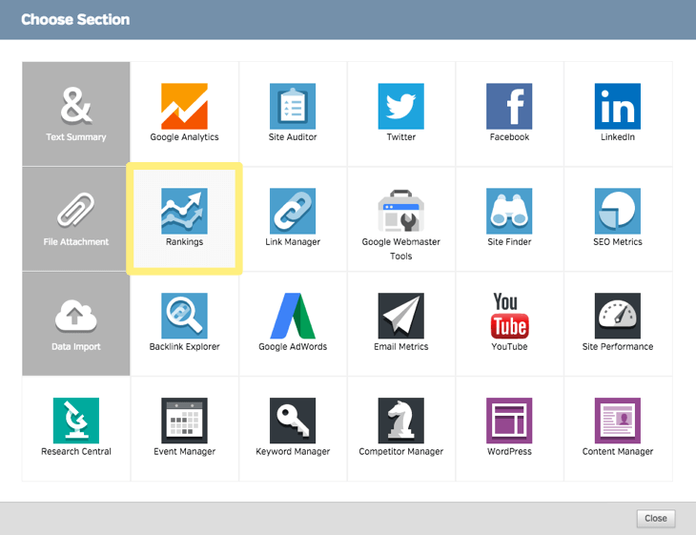Select the File Attachment paperclip icon

click(x=76, y=210)
